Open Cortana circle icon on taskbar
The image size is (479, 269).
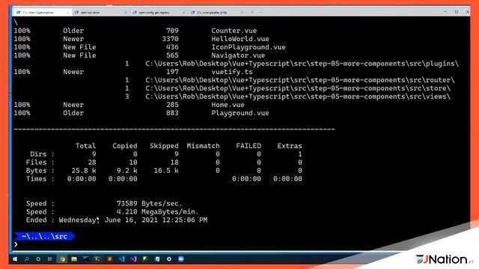click(38, 259)
